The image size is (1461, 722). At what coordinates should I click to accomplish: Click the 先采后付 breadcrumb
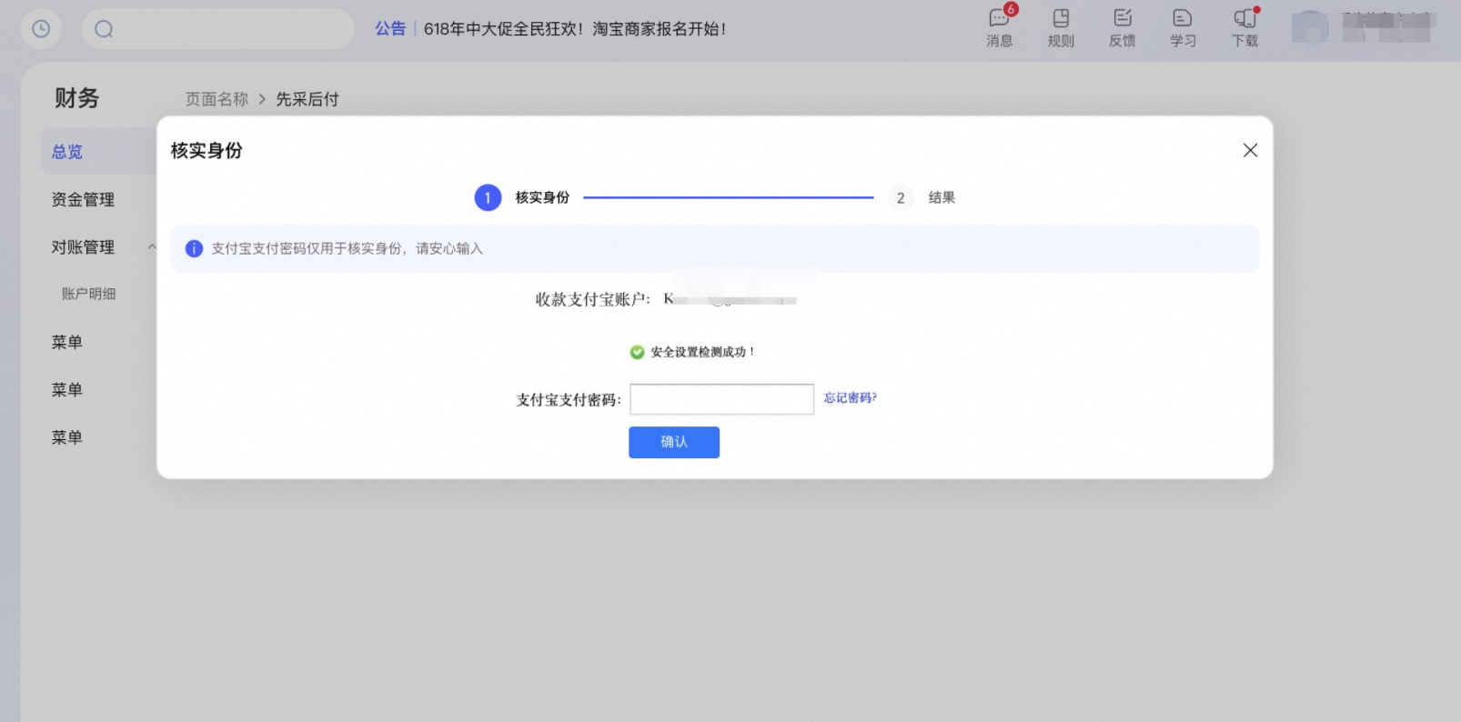[307, 99]
